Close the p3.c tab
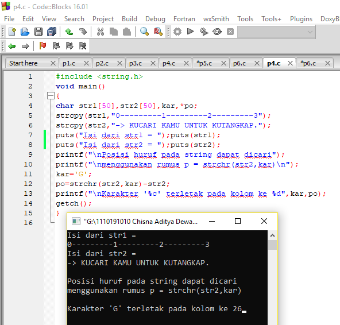Screen dimensions: 340x325 (x=153, y=63)
